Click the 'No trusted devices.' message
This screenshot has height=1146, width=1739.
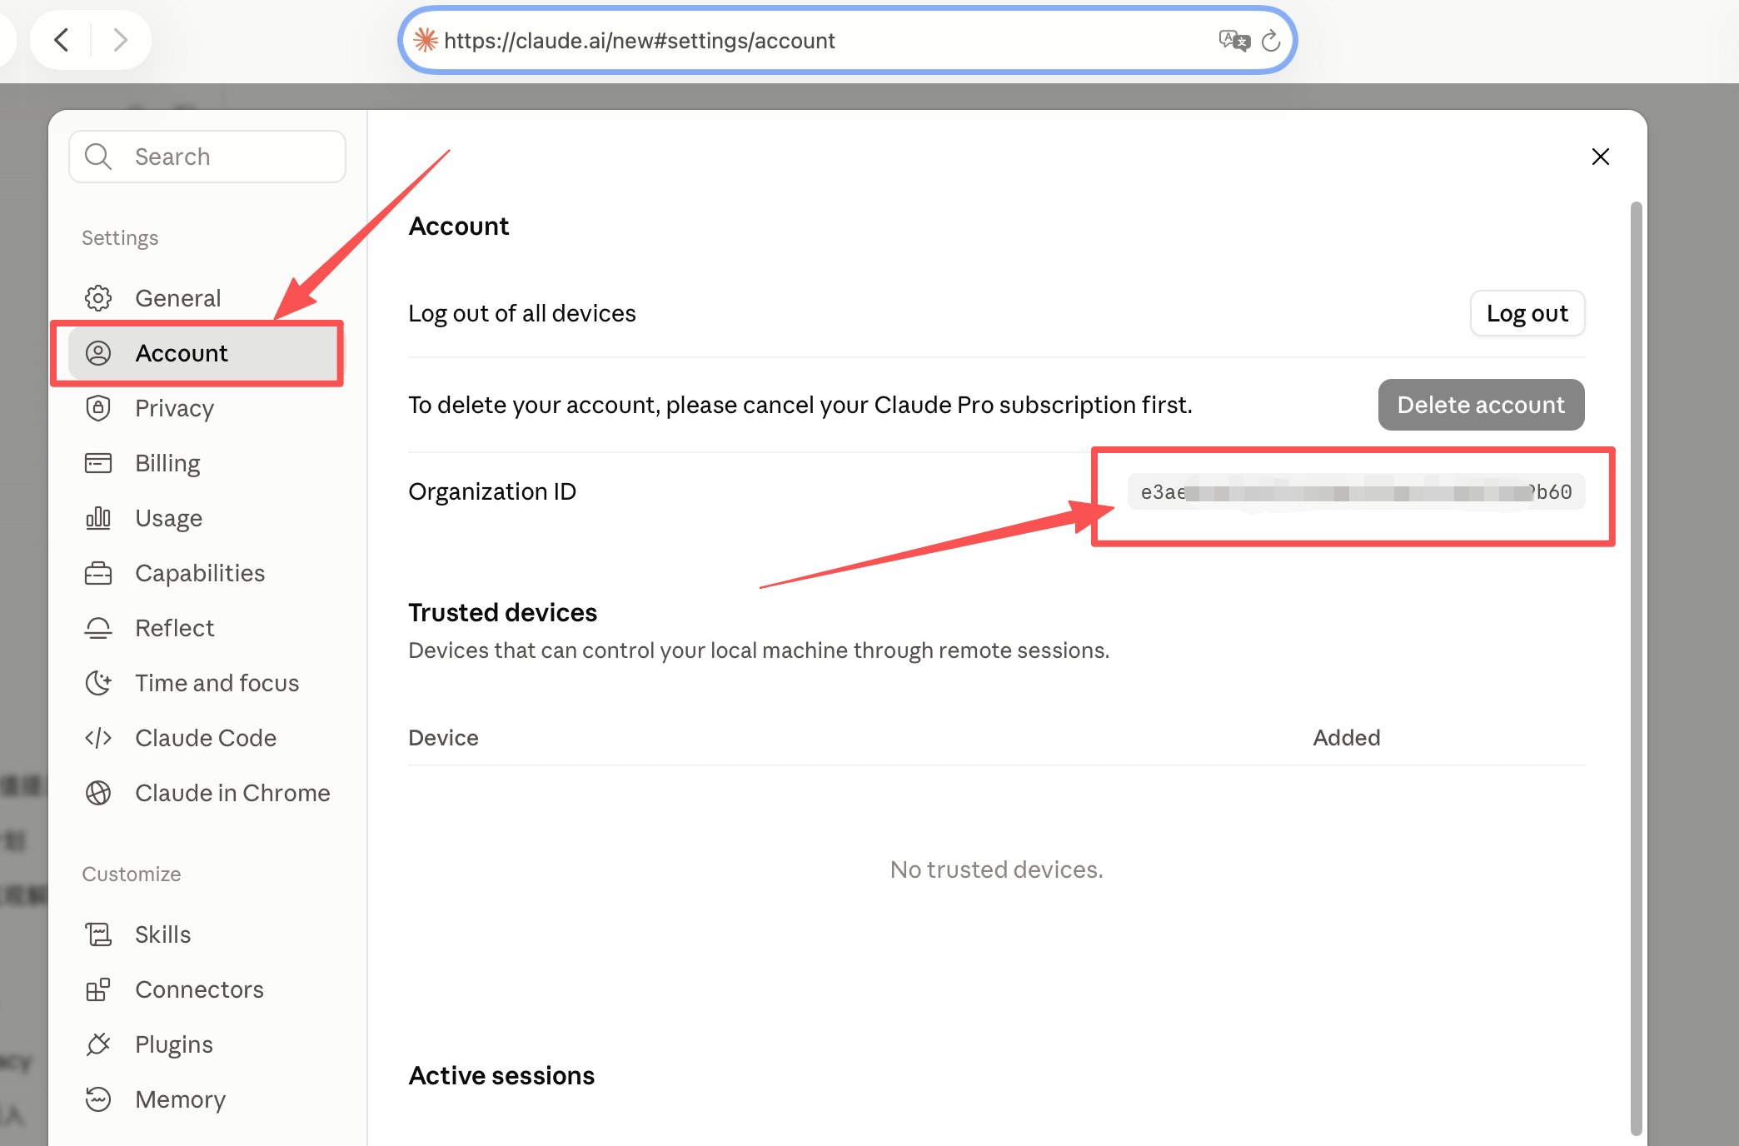coord(996,869)
